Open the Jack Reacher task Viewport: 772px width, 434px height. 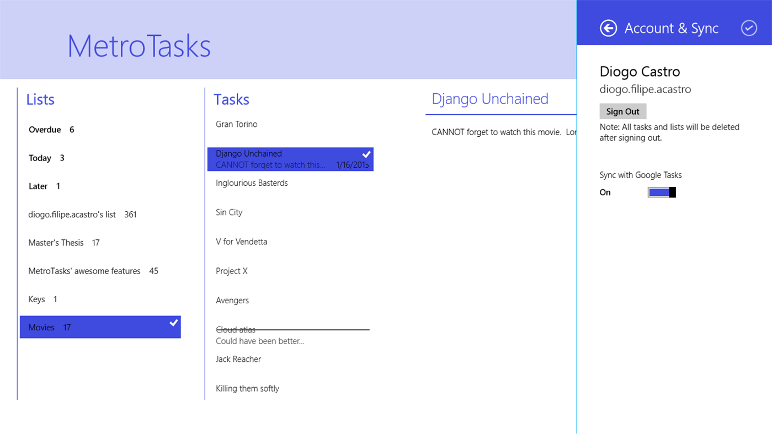(x=238, y=358)
